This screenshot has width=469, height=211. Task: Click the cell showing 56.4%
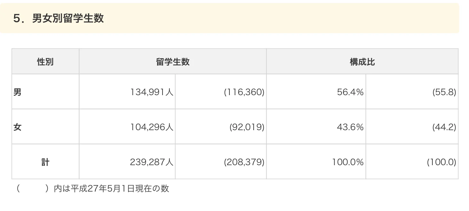(316, 92)
